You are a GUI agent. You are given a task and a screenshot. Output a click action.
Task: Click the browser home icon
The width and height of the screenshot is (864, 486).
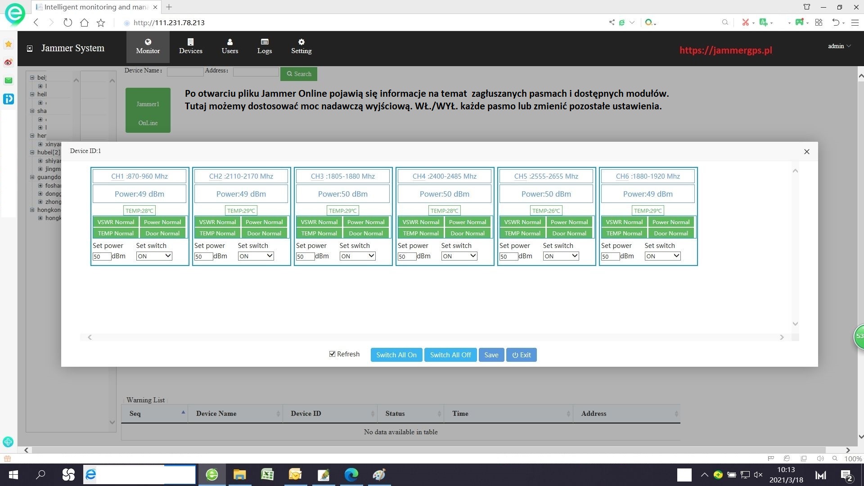click(84, 22)
